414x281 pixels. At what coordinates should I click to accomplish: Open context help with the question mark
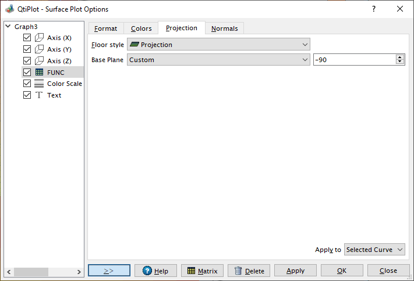click(x=373, y=9)
